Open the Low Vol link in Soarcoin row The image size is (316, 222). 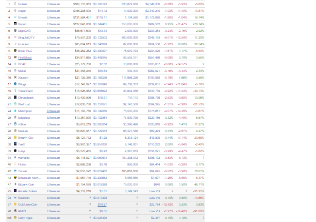tap(155, 198)
